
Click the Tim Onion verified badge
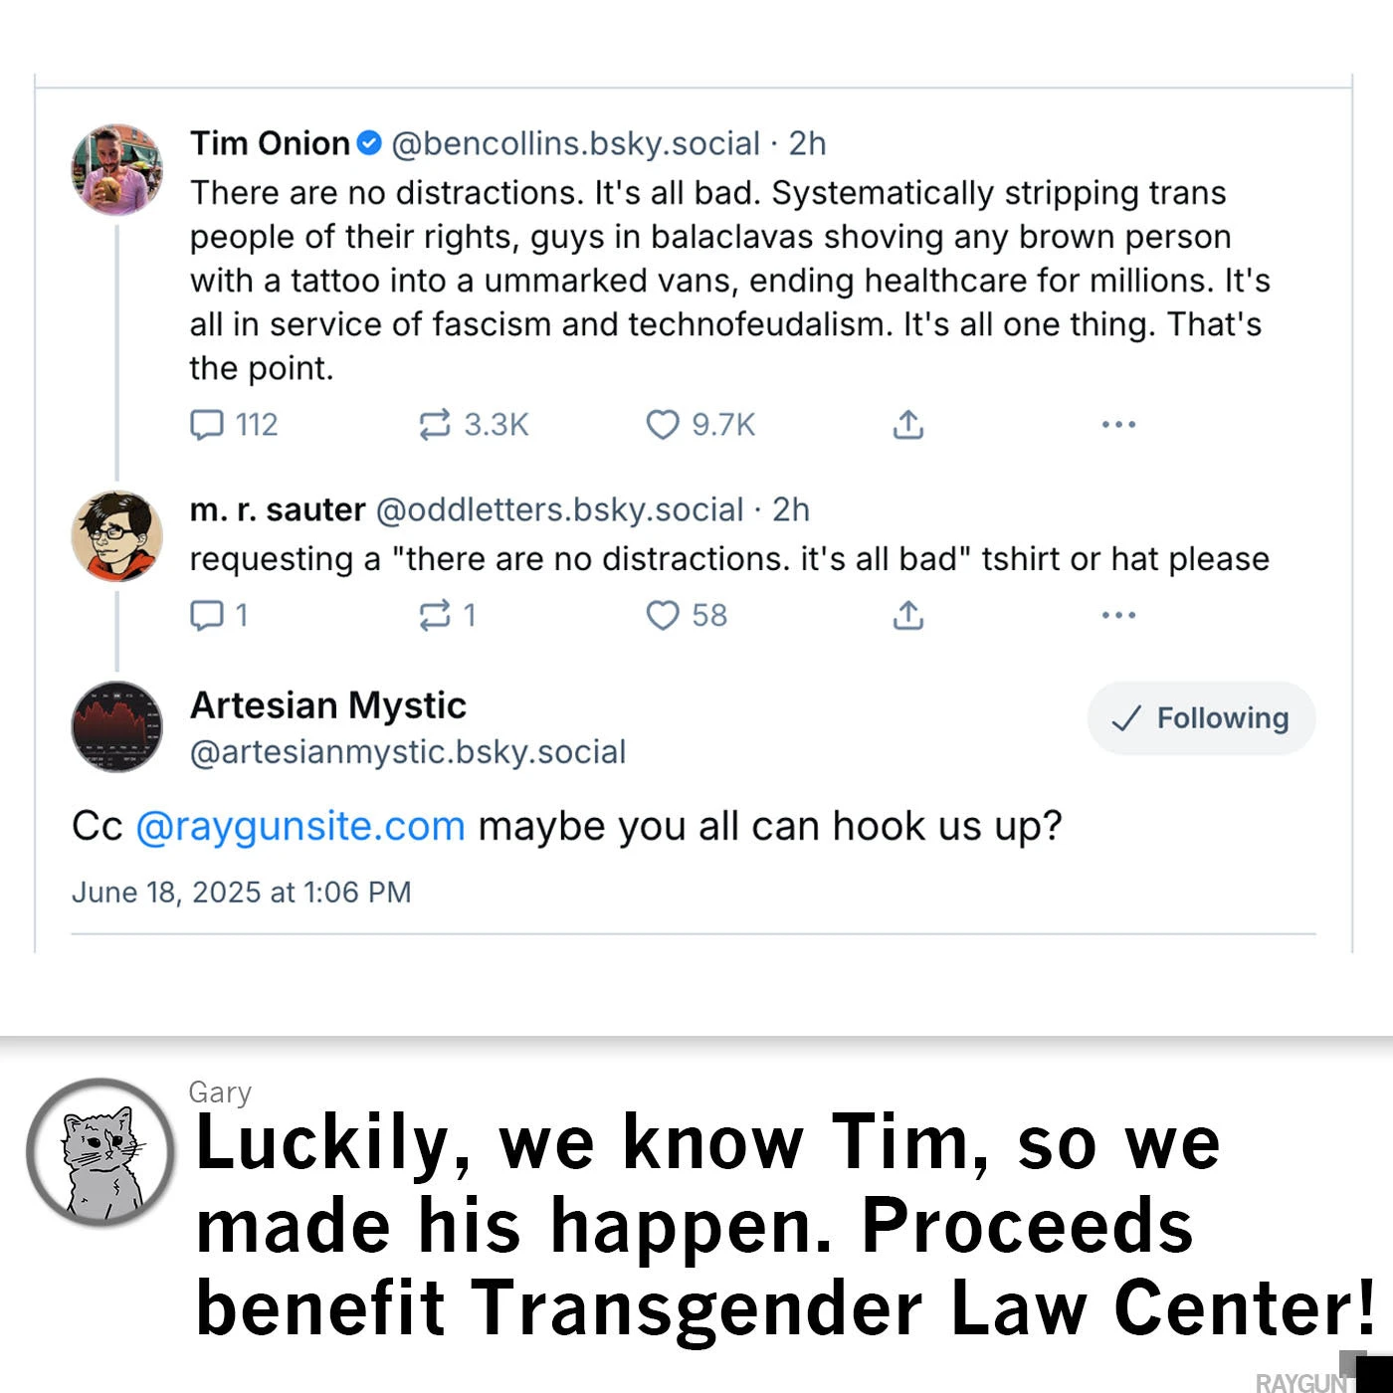click(x=369, y=143)
